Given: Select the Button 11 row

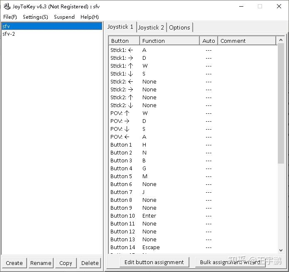Looking at the screenshot, I should pos(193,224).
